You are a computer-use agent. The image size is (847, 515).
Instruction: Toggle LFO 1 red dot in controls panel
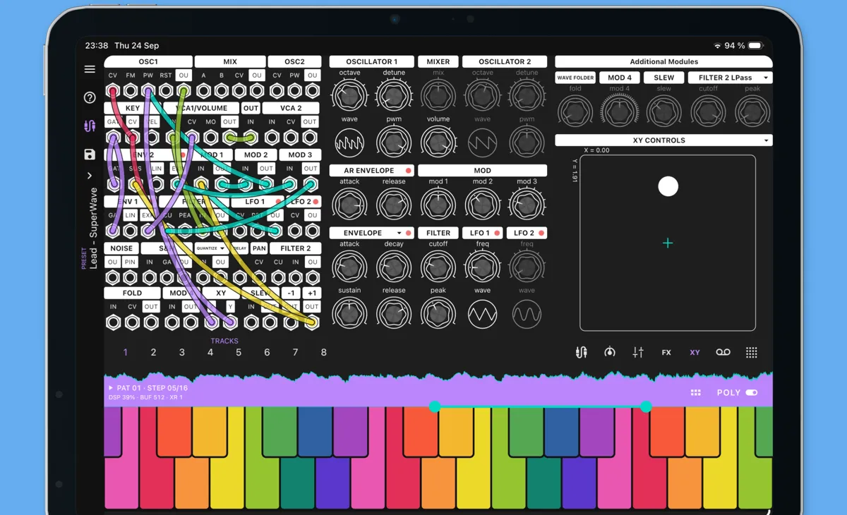click(x=497, y=233)
